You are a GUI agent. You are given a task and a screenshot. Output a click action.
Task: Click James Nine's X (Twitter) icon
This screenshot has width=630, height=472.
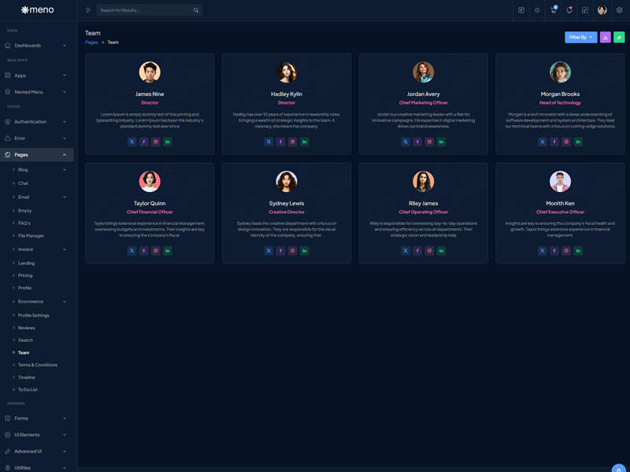click(x=132, y=142)
